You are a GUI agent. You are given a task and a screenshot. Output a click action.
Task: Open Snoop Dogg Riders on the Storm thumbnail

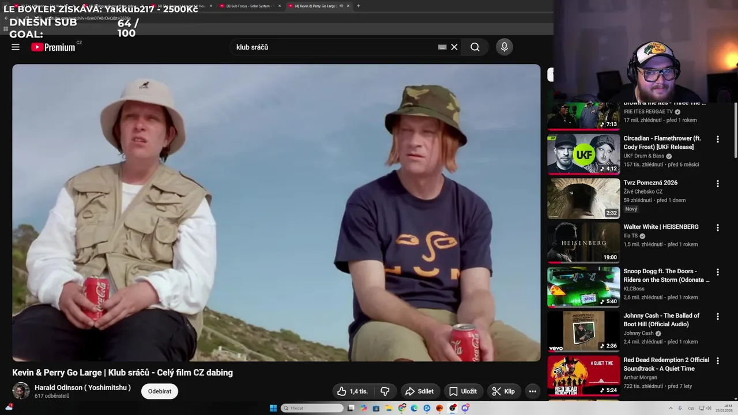click(x=583, y=287)
